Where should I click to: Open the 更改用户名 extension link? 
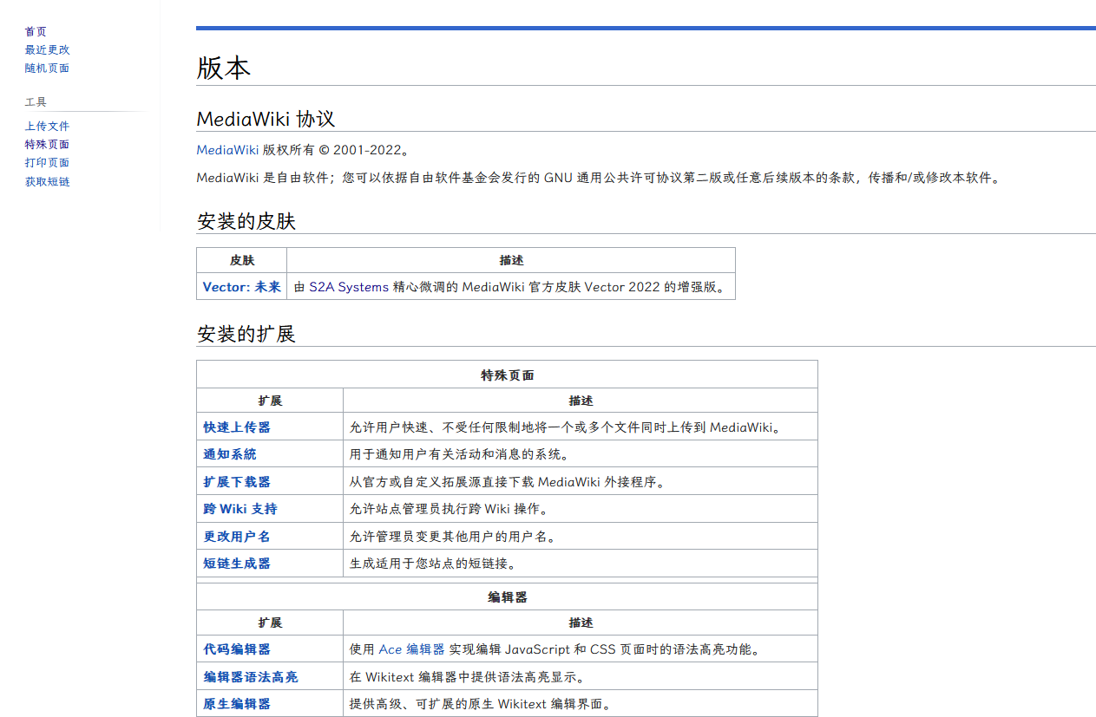tap(237, 536)
